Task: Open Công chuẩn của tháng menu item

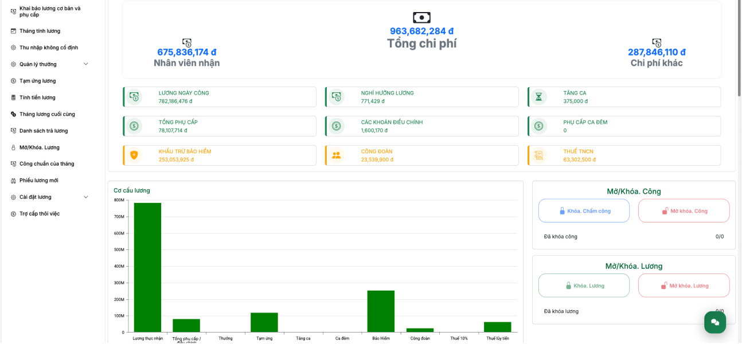Action: tap(46, 164)
